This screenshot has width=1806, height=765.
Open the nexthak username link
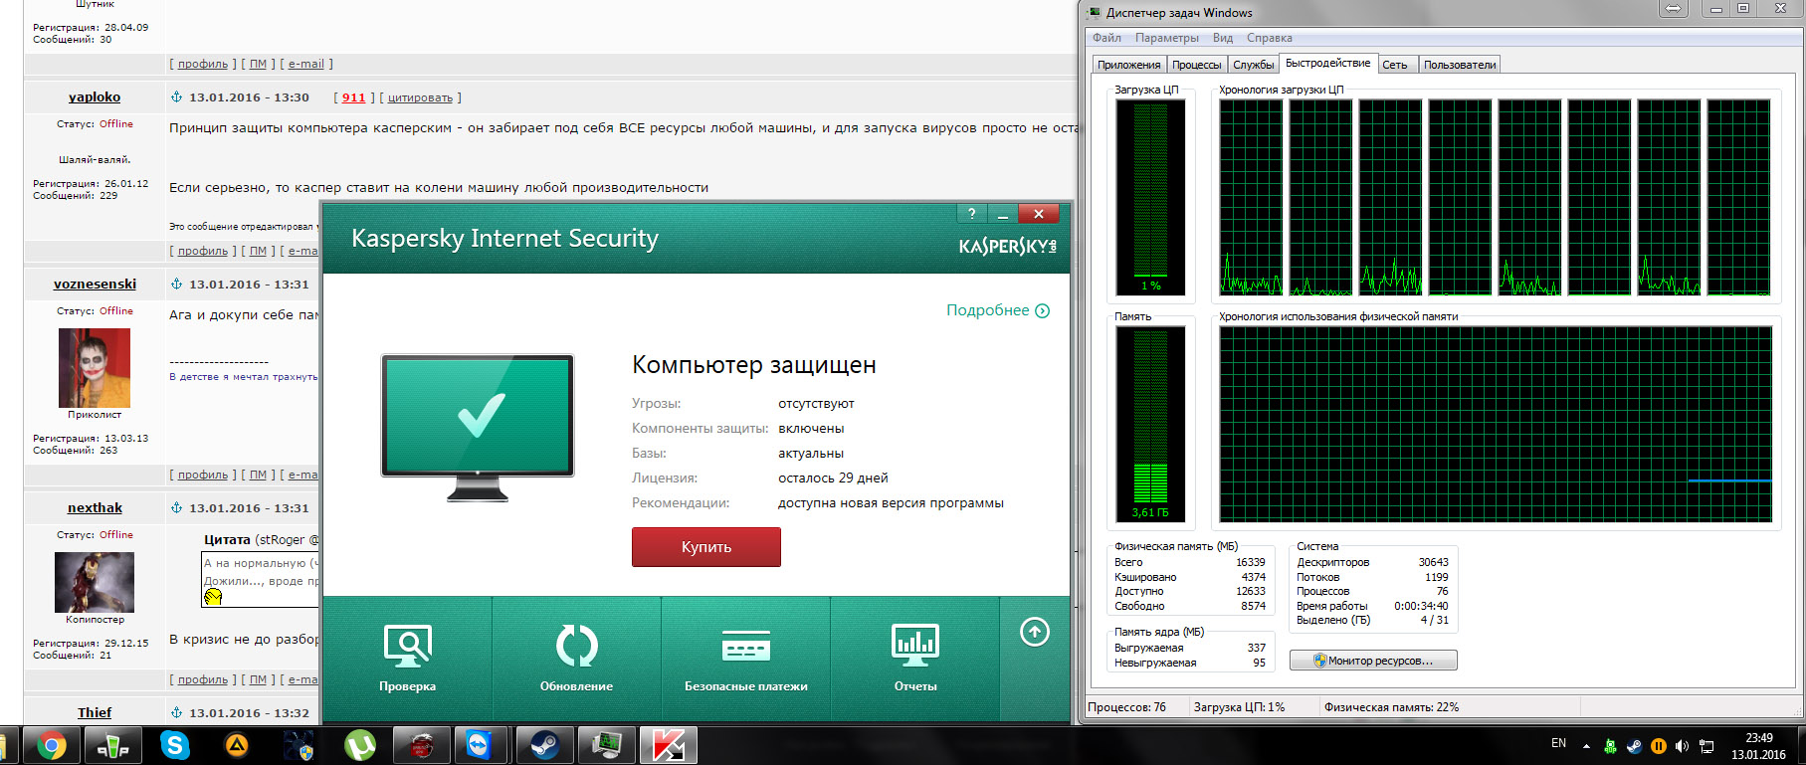coord(95,507)
